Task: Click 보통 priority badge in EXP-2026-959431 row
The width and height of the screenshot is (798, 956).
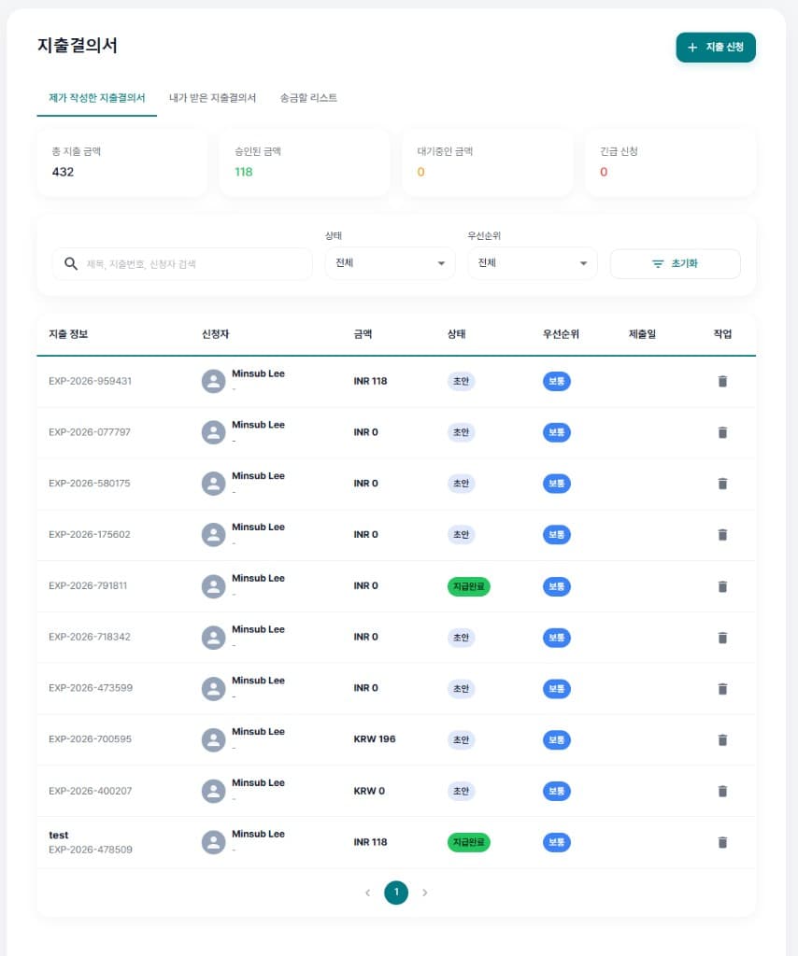Action: point(556,381)
